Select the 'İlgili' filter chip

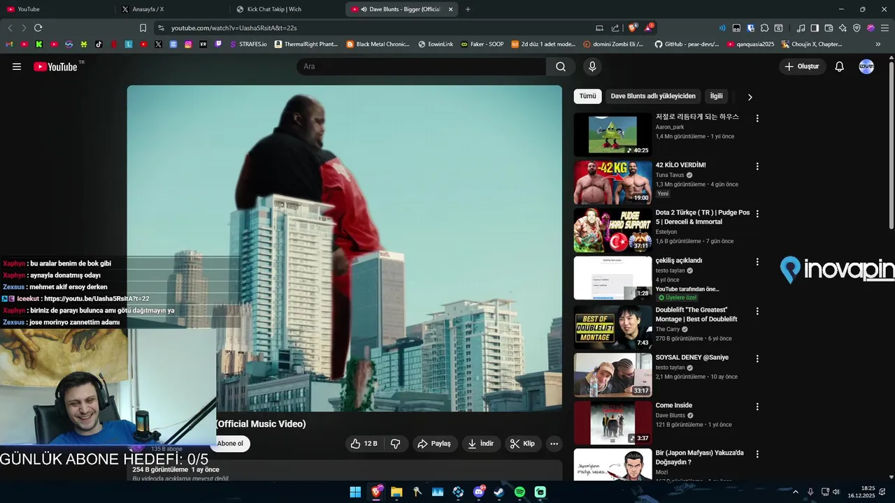716,96
